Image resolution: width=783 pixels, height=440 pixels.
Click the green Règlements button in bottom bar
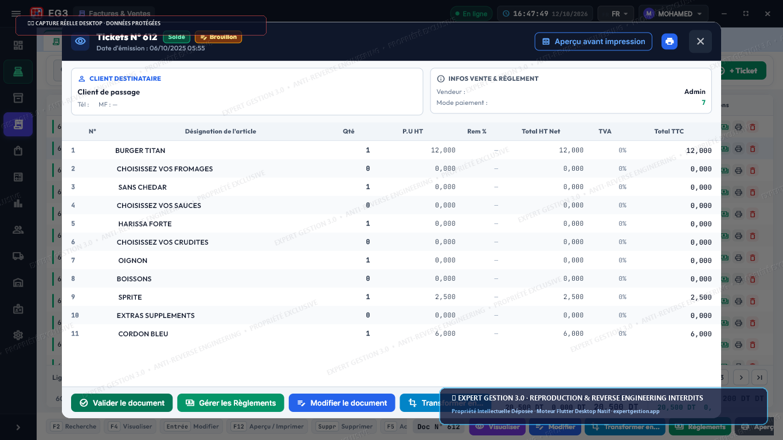(700, 427)
